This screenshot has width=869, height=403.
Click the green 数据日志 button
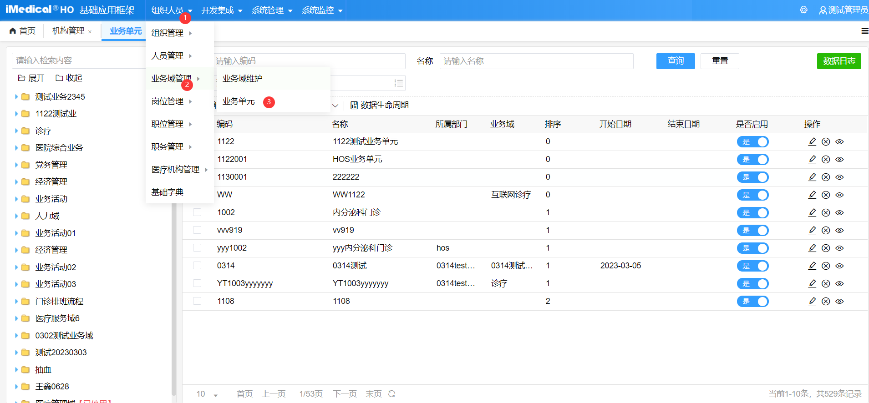coord(839,61)
